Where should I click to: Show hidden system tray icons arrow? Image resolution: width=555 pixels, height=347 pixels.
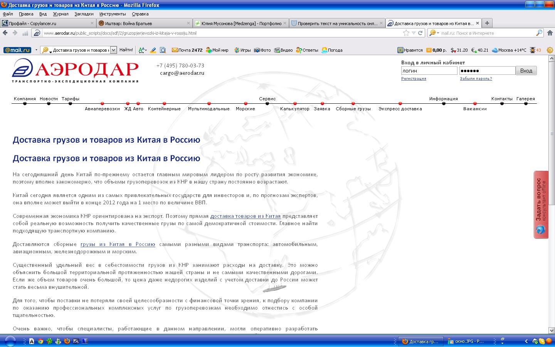(x=526, y=341)
